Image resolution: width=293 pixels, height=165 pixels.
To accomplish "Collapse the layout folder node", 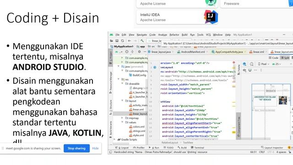I will [122, 101].
